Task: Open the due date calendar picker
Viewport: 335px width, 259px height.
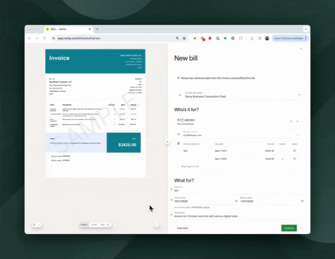Action: click(302, 201)
